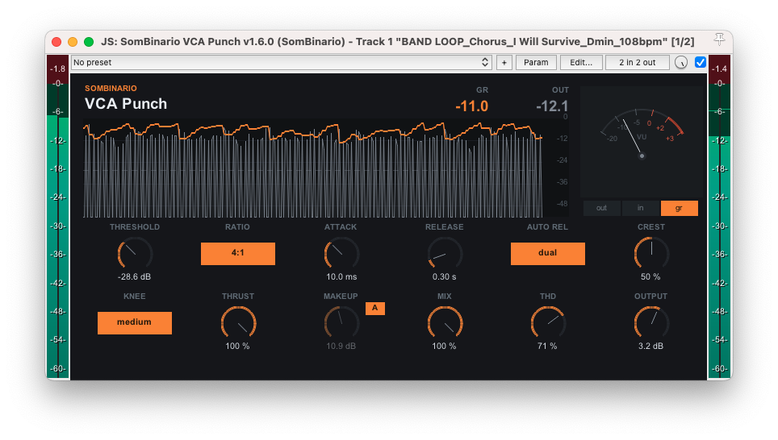This screenshot has width=778, height=440.
Task: Zoom the window with green button
Action: click(x=89, y=42)
